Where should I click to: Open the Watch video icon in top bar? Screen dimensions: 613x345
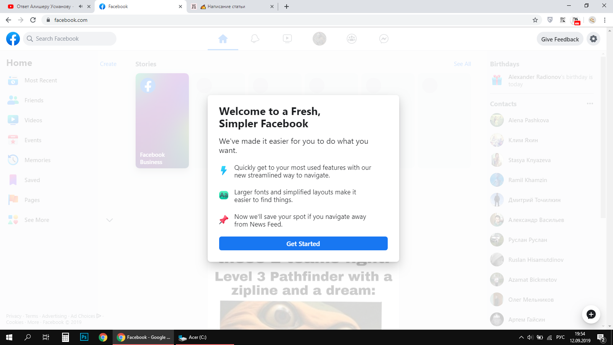tap(287, 39)
